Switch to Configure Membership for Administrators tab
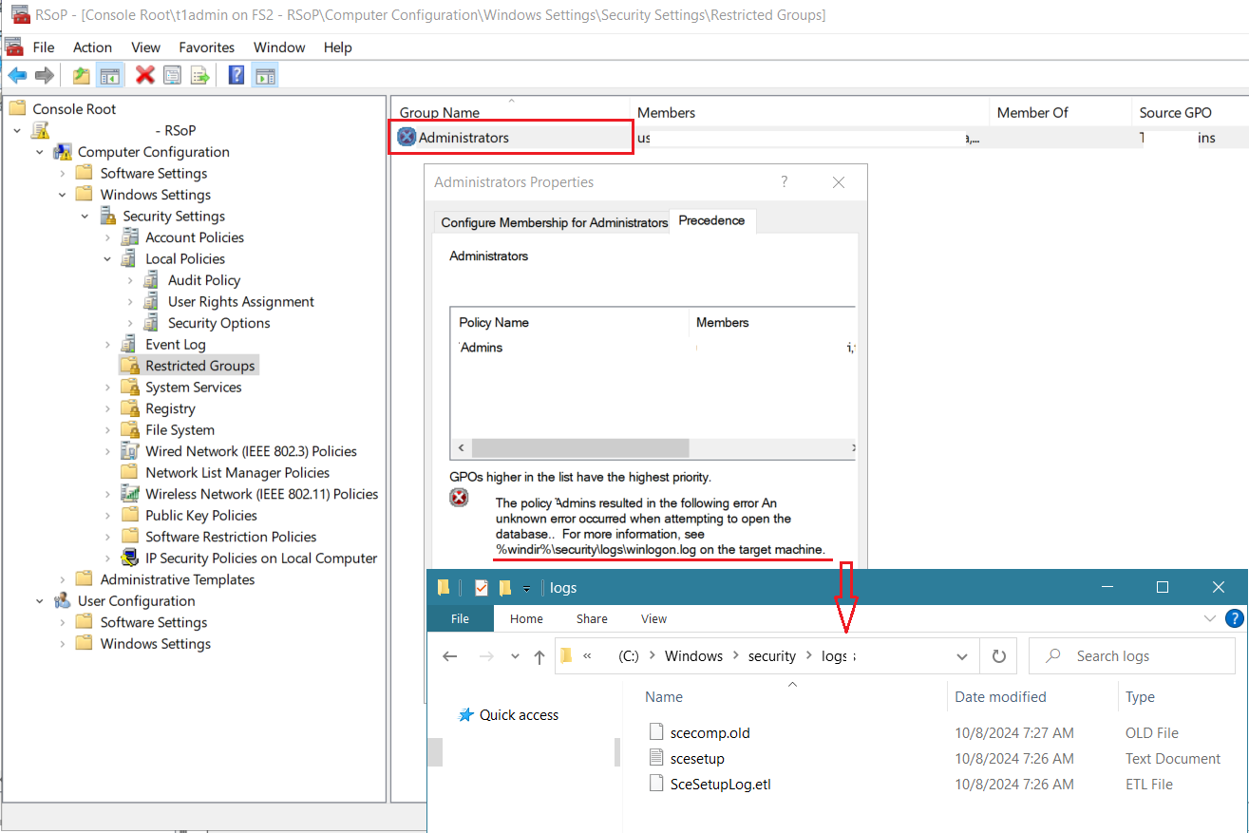The width and height of the screenshot is (1249, 833). [x=555, y=222]
